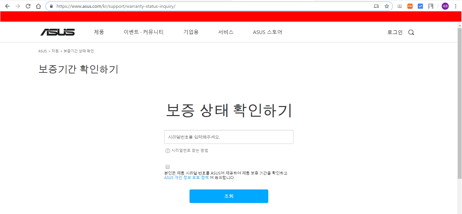Open the 시리얼번호 찾는 방법 link
This screenshot has width=462, height=214.
click(x=190, y=150)
